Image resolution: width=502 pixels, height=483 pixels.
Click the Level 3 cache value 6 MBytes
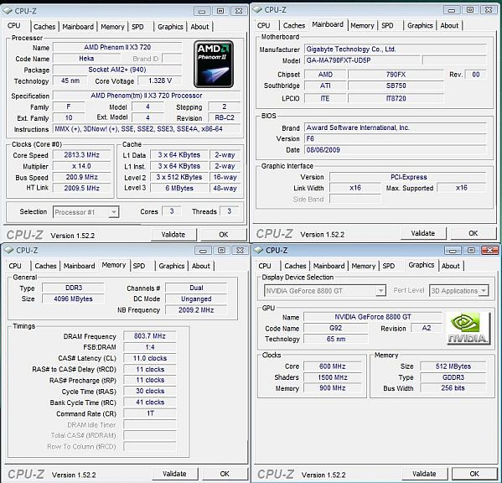point(179,189)
